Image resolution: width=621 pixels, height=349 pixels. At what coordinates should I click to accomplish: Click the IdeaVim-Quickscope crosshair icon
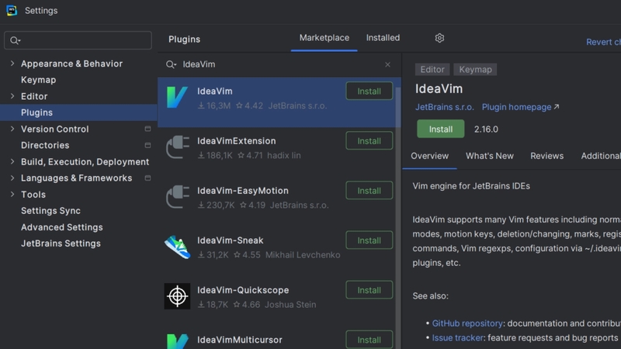177,296
